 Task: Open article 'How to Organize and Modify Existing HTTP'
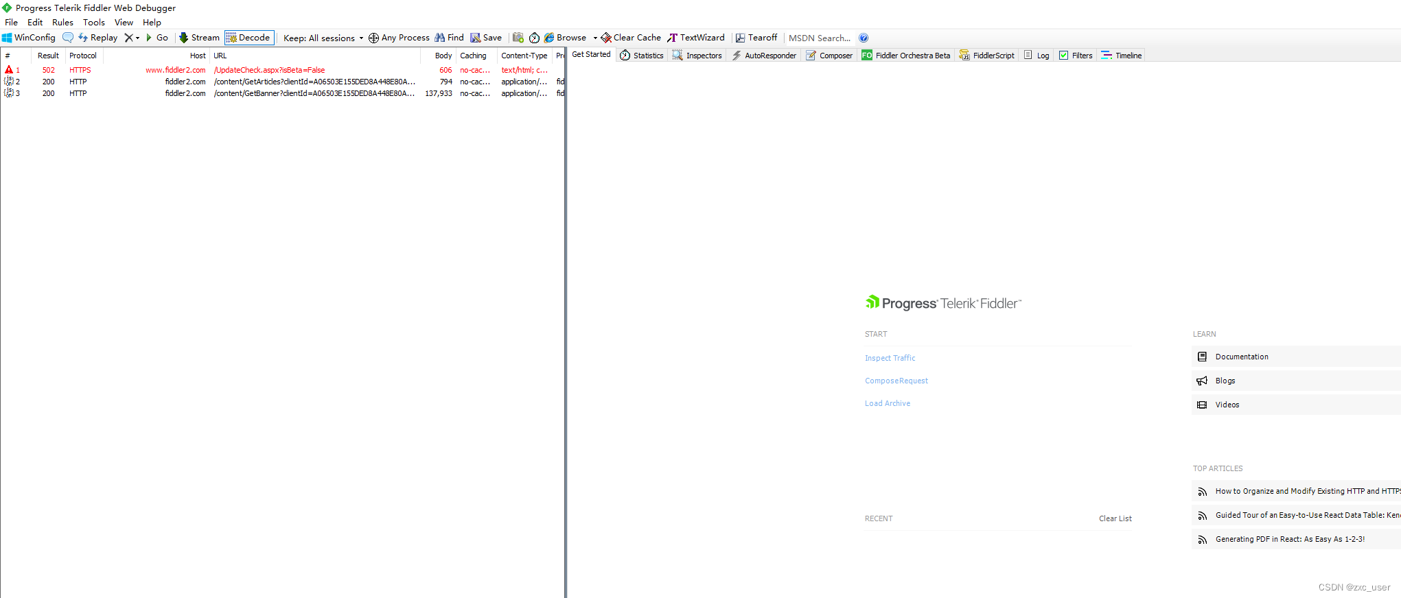pos(1296,491)
